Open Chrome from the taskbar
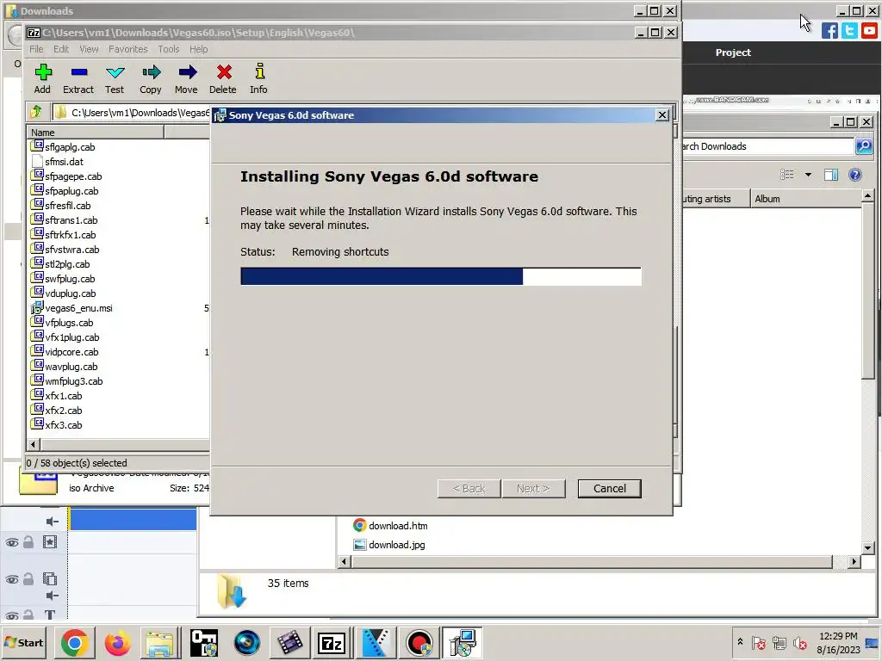Screen dimensions: 882x661 click(75, 643)
